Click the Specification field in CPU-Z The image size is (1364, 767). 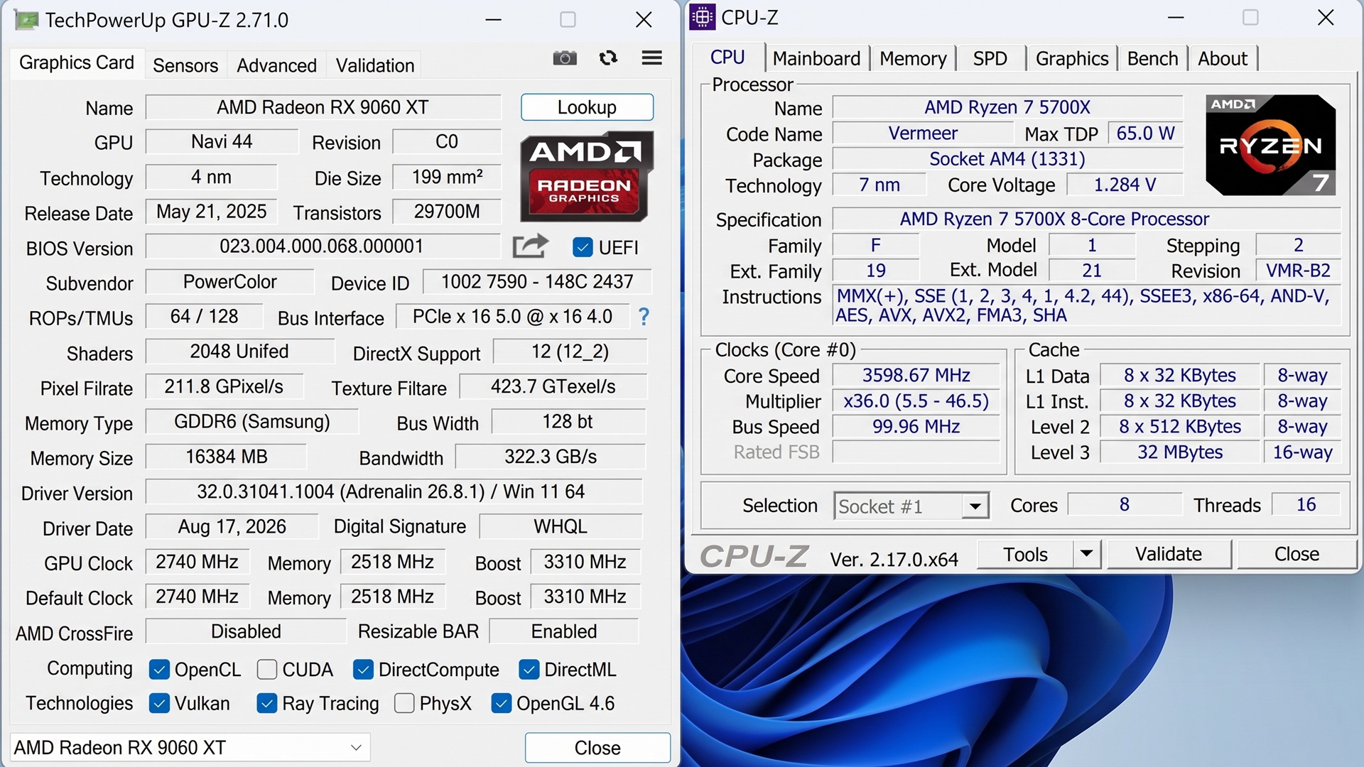point(1086,219)
